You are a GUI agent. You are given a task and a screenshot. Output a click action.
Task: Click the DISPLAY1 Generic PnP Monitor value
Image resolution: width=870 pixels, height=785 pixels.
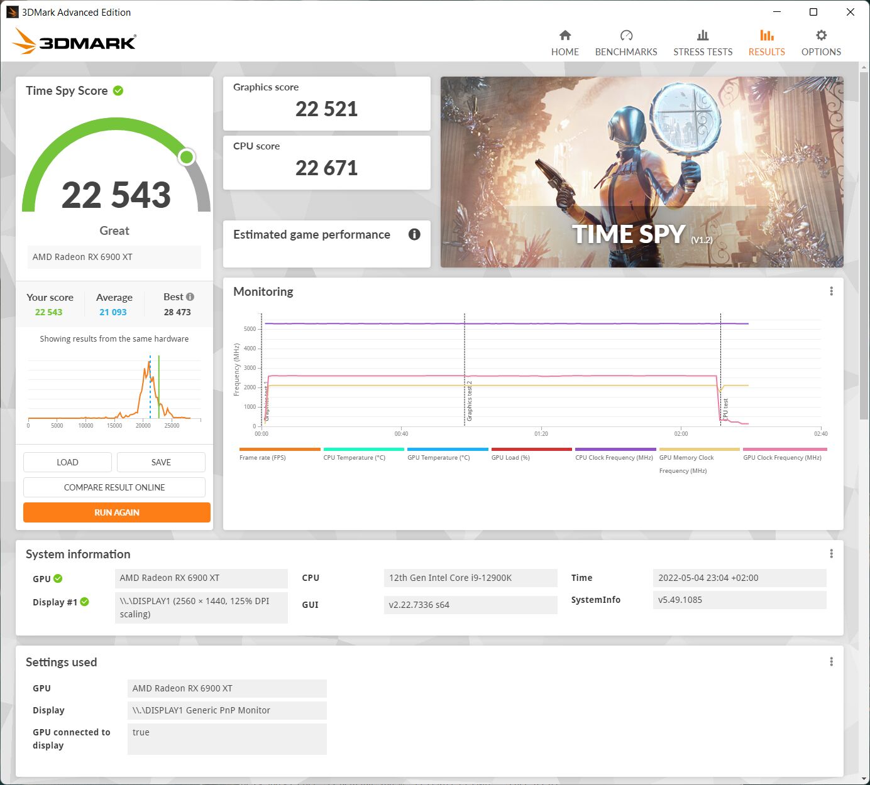point(227,710)
